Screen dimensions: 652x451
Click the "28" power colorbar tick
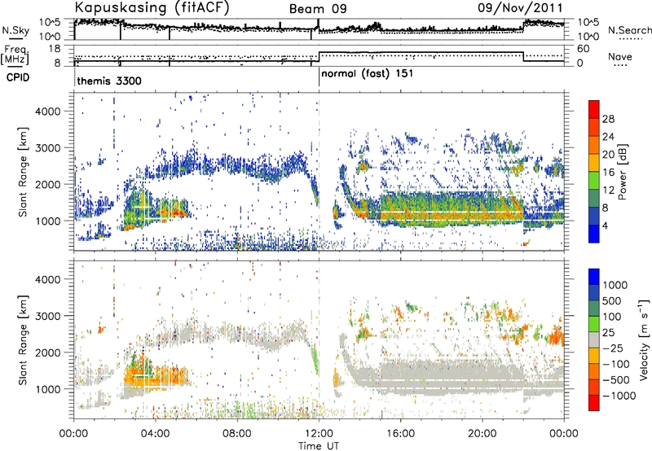[x=608, y=119]
